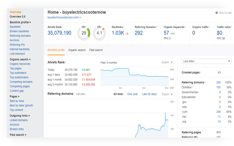
Task: Switch to the Organic search tab
Action: 77,50
